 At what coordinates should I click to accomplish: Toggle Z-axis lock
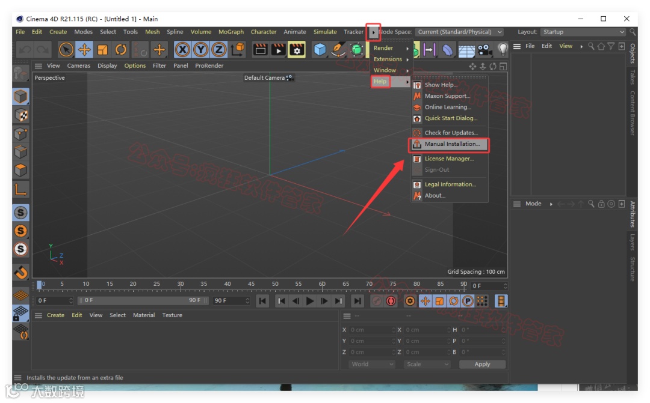pyautogui.click(x=219, y=50)
